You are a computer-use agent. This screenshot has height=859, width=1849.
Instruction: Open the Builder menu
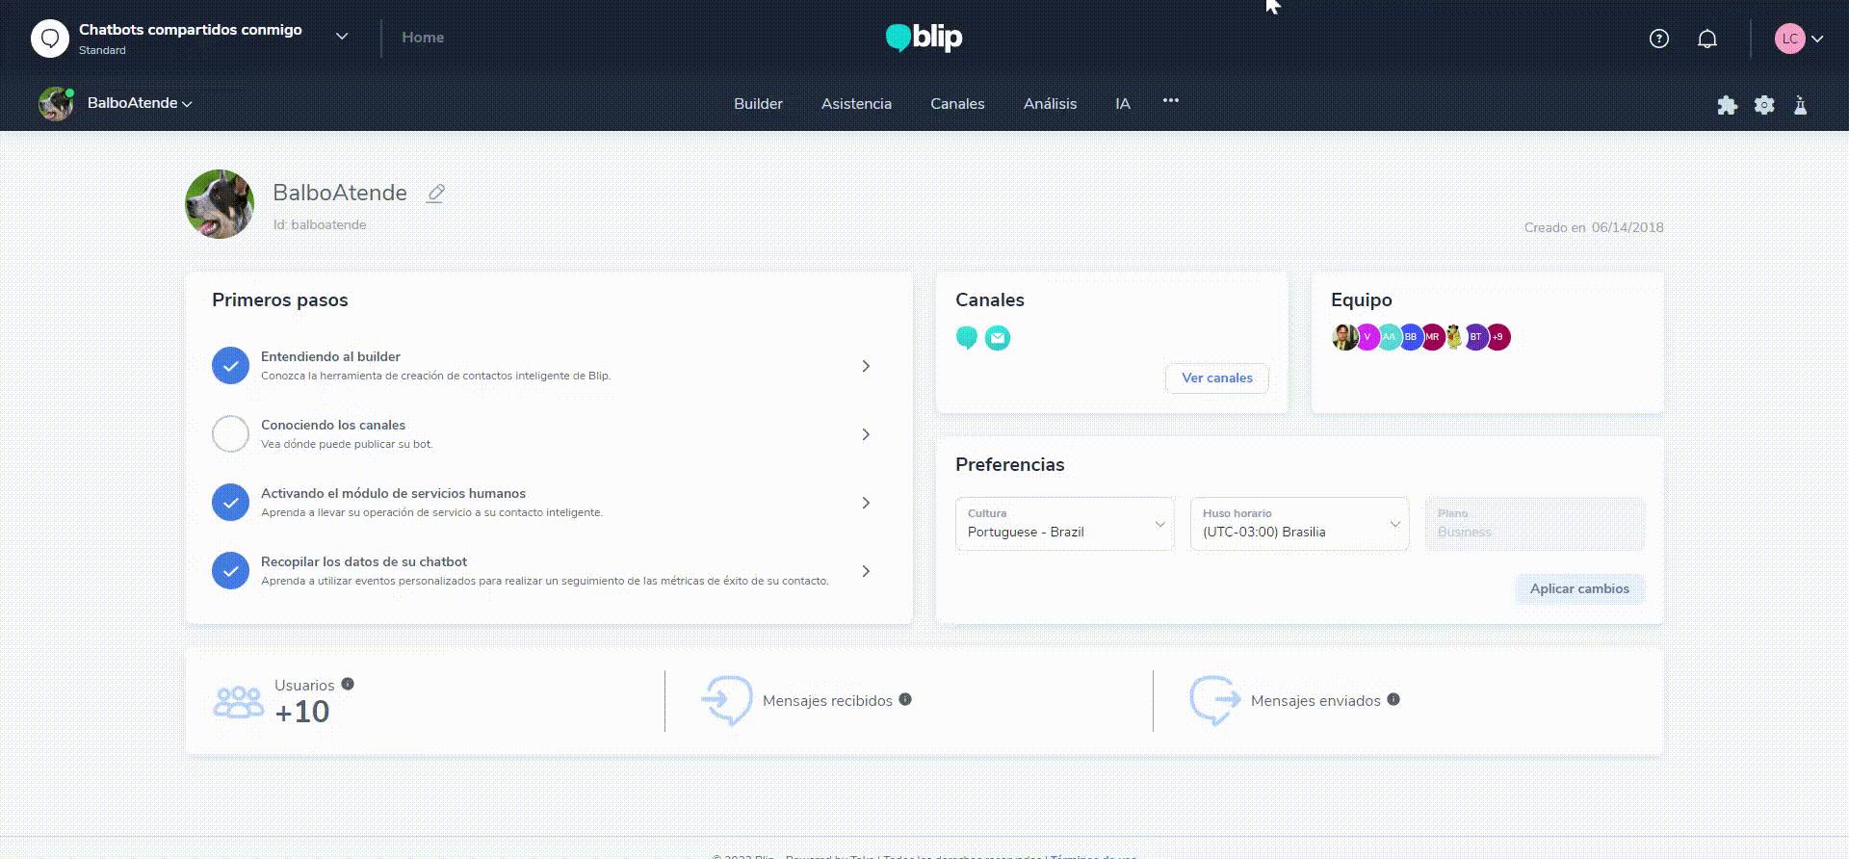coord(758,104)
